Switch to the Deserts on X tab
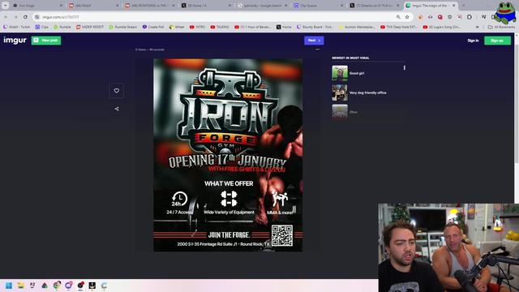519x292 pixels. click(x=375, y=6)
